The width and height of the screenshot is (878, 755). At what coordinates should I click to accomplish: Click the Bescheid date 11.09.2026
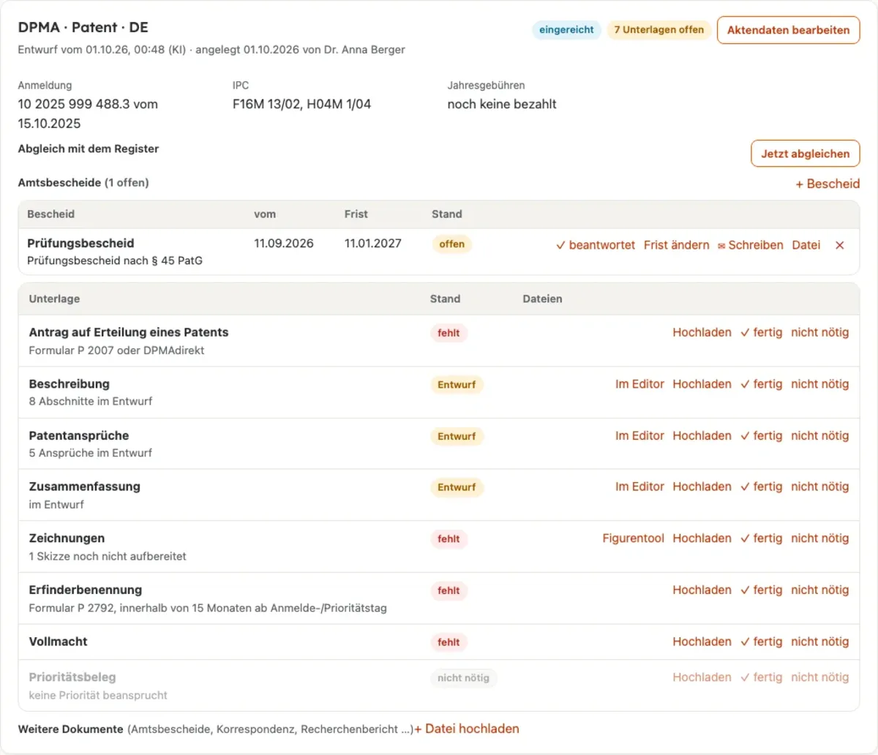(284, 244)
